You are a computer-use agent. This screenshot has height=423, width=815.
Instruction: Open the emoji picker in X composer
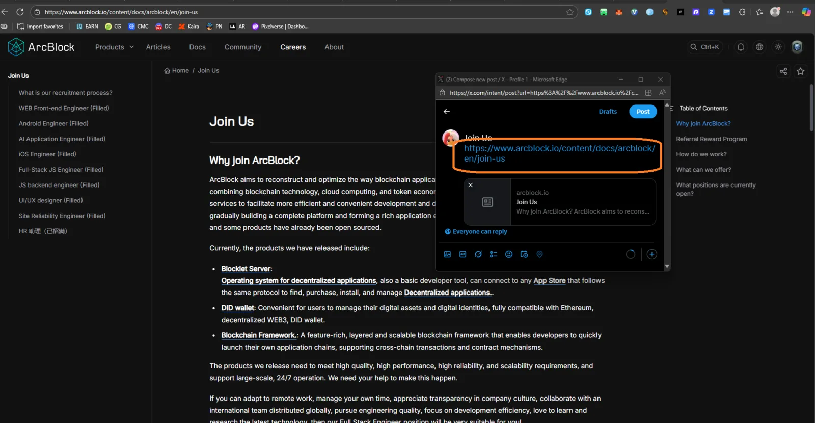tap(508, 254)
